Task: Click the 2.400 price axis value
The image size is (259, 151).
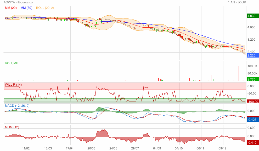Action: [251, 52]
